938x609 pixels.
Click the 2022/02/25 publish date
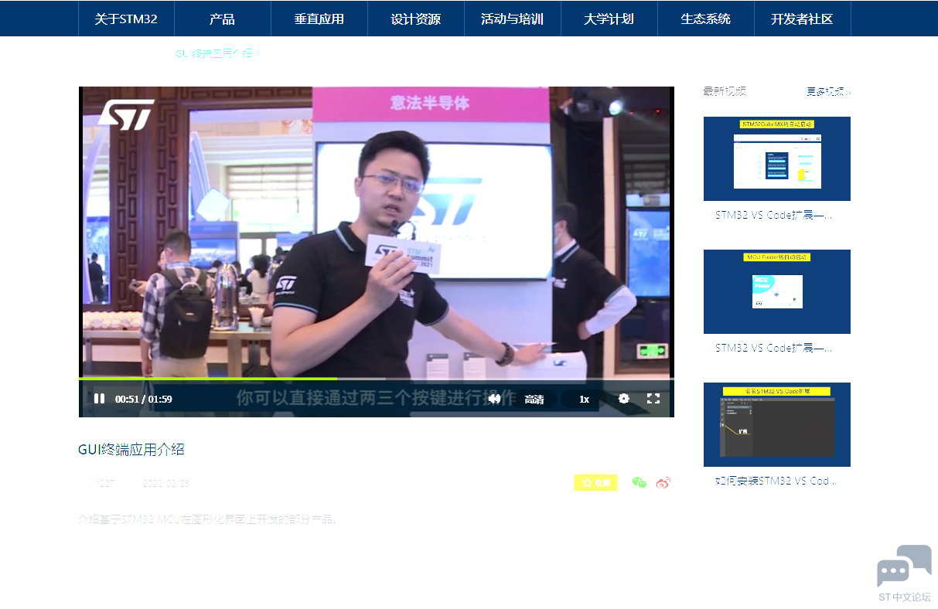point(165,484)
